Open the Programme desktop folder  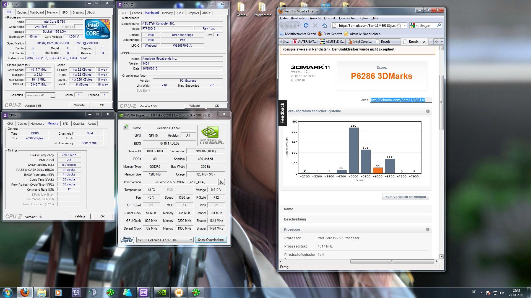pos(262,10)
